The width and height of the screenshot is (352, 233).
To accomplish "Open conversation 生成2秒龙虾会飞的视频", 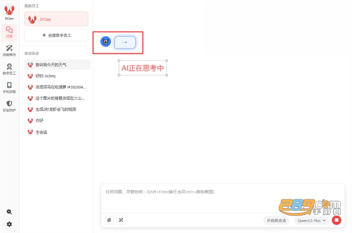I will (57, 109).
